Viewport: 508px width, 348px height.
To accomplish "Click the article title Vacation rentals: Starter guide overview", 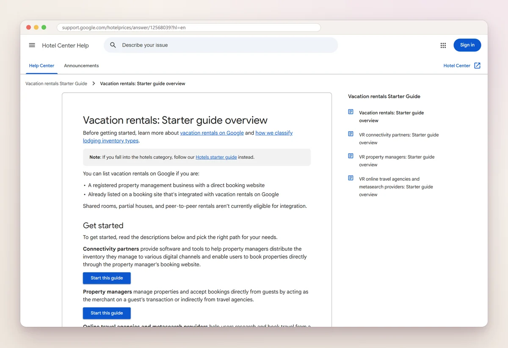I will pos(175,120).
